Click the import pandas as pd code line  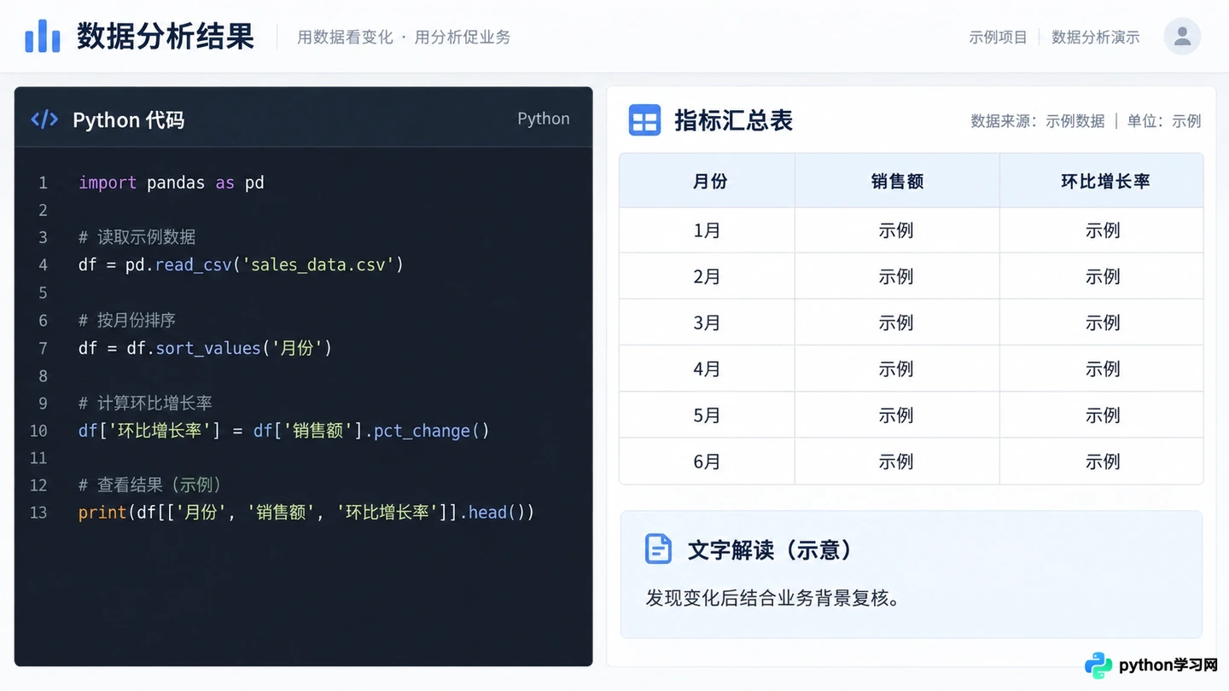pyautogui.click(x=172, y=183)
